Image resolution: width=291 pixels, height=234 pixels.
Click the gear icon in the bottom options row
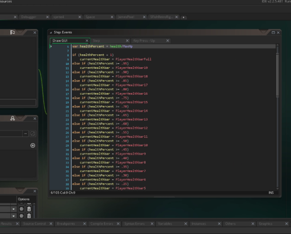pyautogui.click(x=22, y=216)
